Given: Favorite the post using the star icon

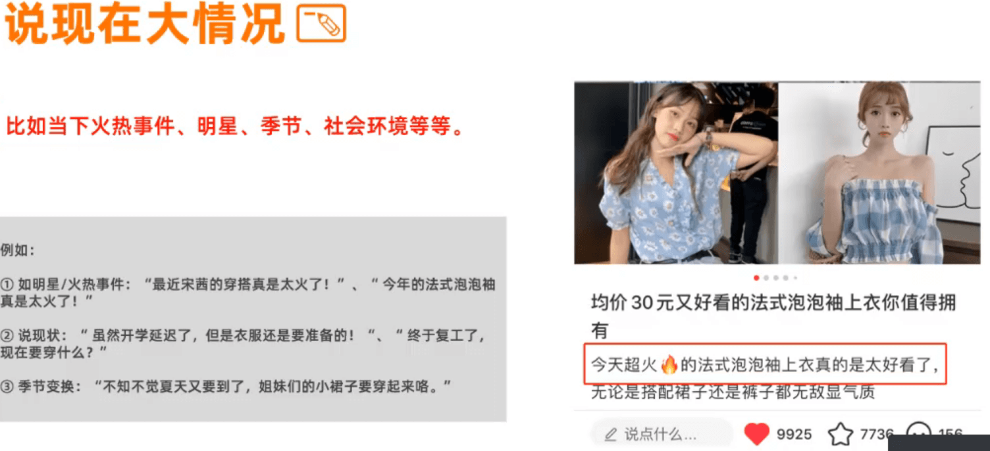Looking at the screenshot, I should click(840, 434).
